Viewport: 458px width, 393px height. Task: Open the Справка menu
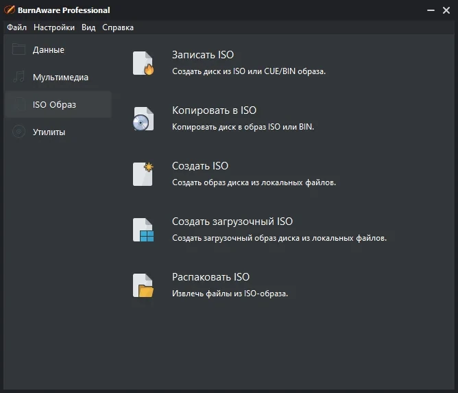pyautogui.click(x=118, y=27)
